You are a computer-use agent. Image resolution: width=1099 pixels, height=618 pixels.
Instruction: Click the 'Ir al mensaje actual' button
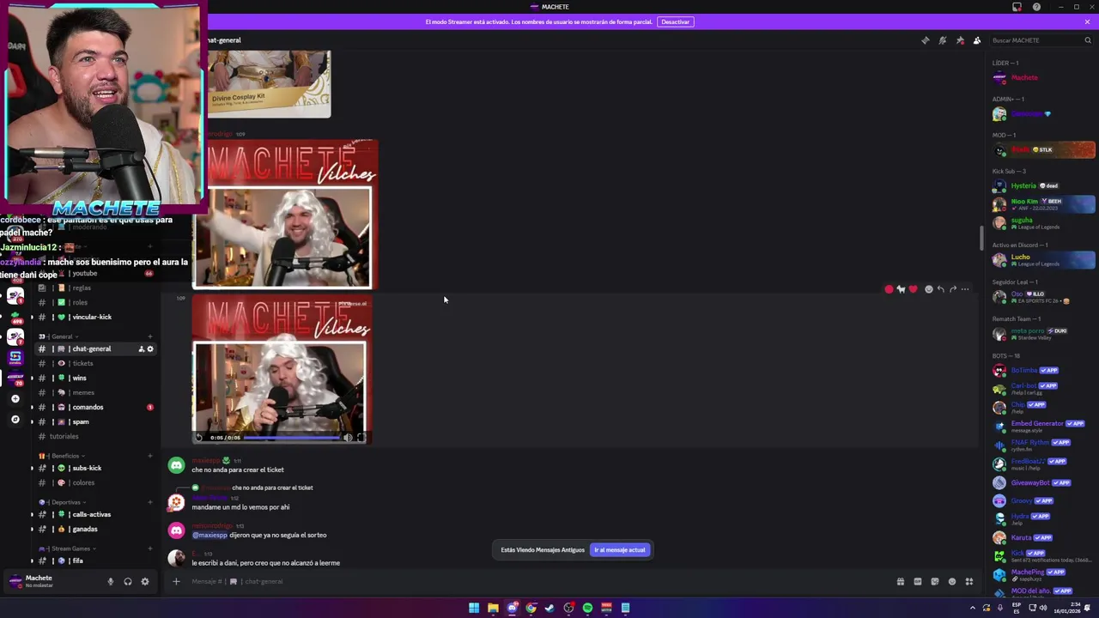(x=619, y=550)
